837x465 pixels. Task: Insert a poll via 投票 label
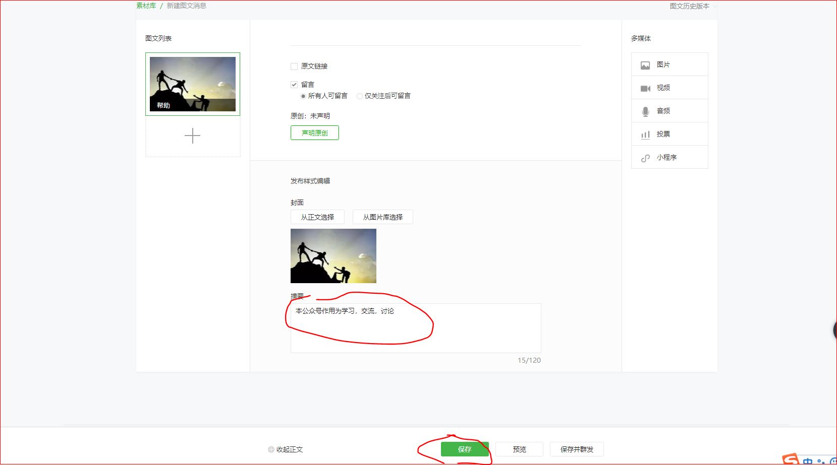(x=663, y=134)
